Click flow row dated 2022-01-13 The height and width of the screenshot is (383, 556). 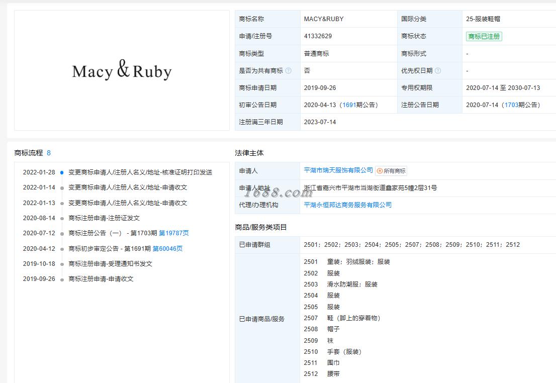(105, 203)
